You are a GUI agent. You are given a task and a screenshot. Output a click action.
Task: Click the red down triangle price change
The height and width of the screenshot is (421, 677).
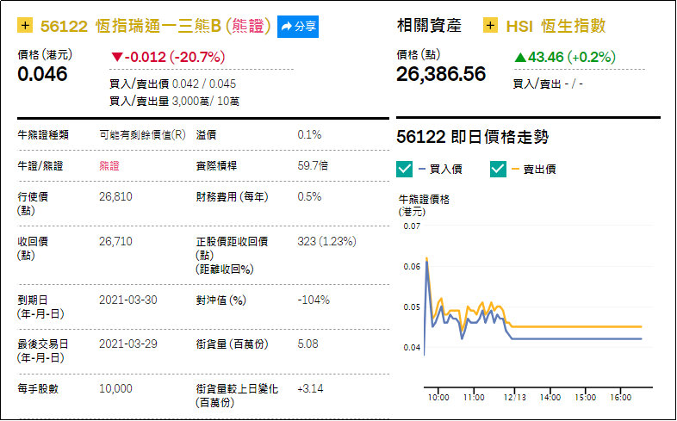(117, 57)
